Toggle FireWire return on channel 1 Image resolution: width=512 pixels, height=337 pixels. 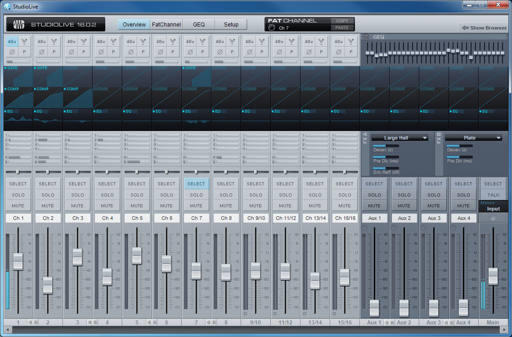point(24,41)
